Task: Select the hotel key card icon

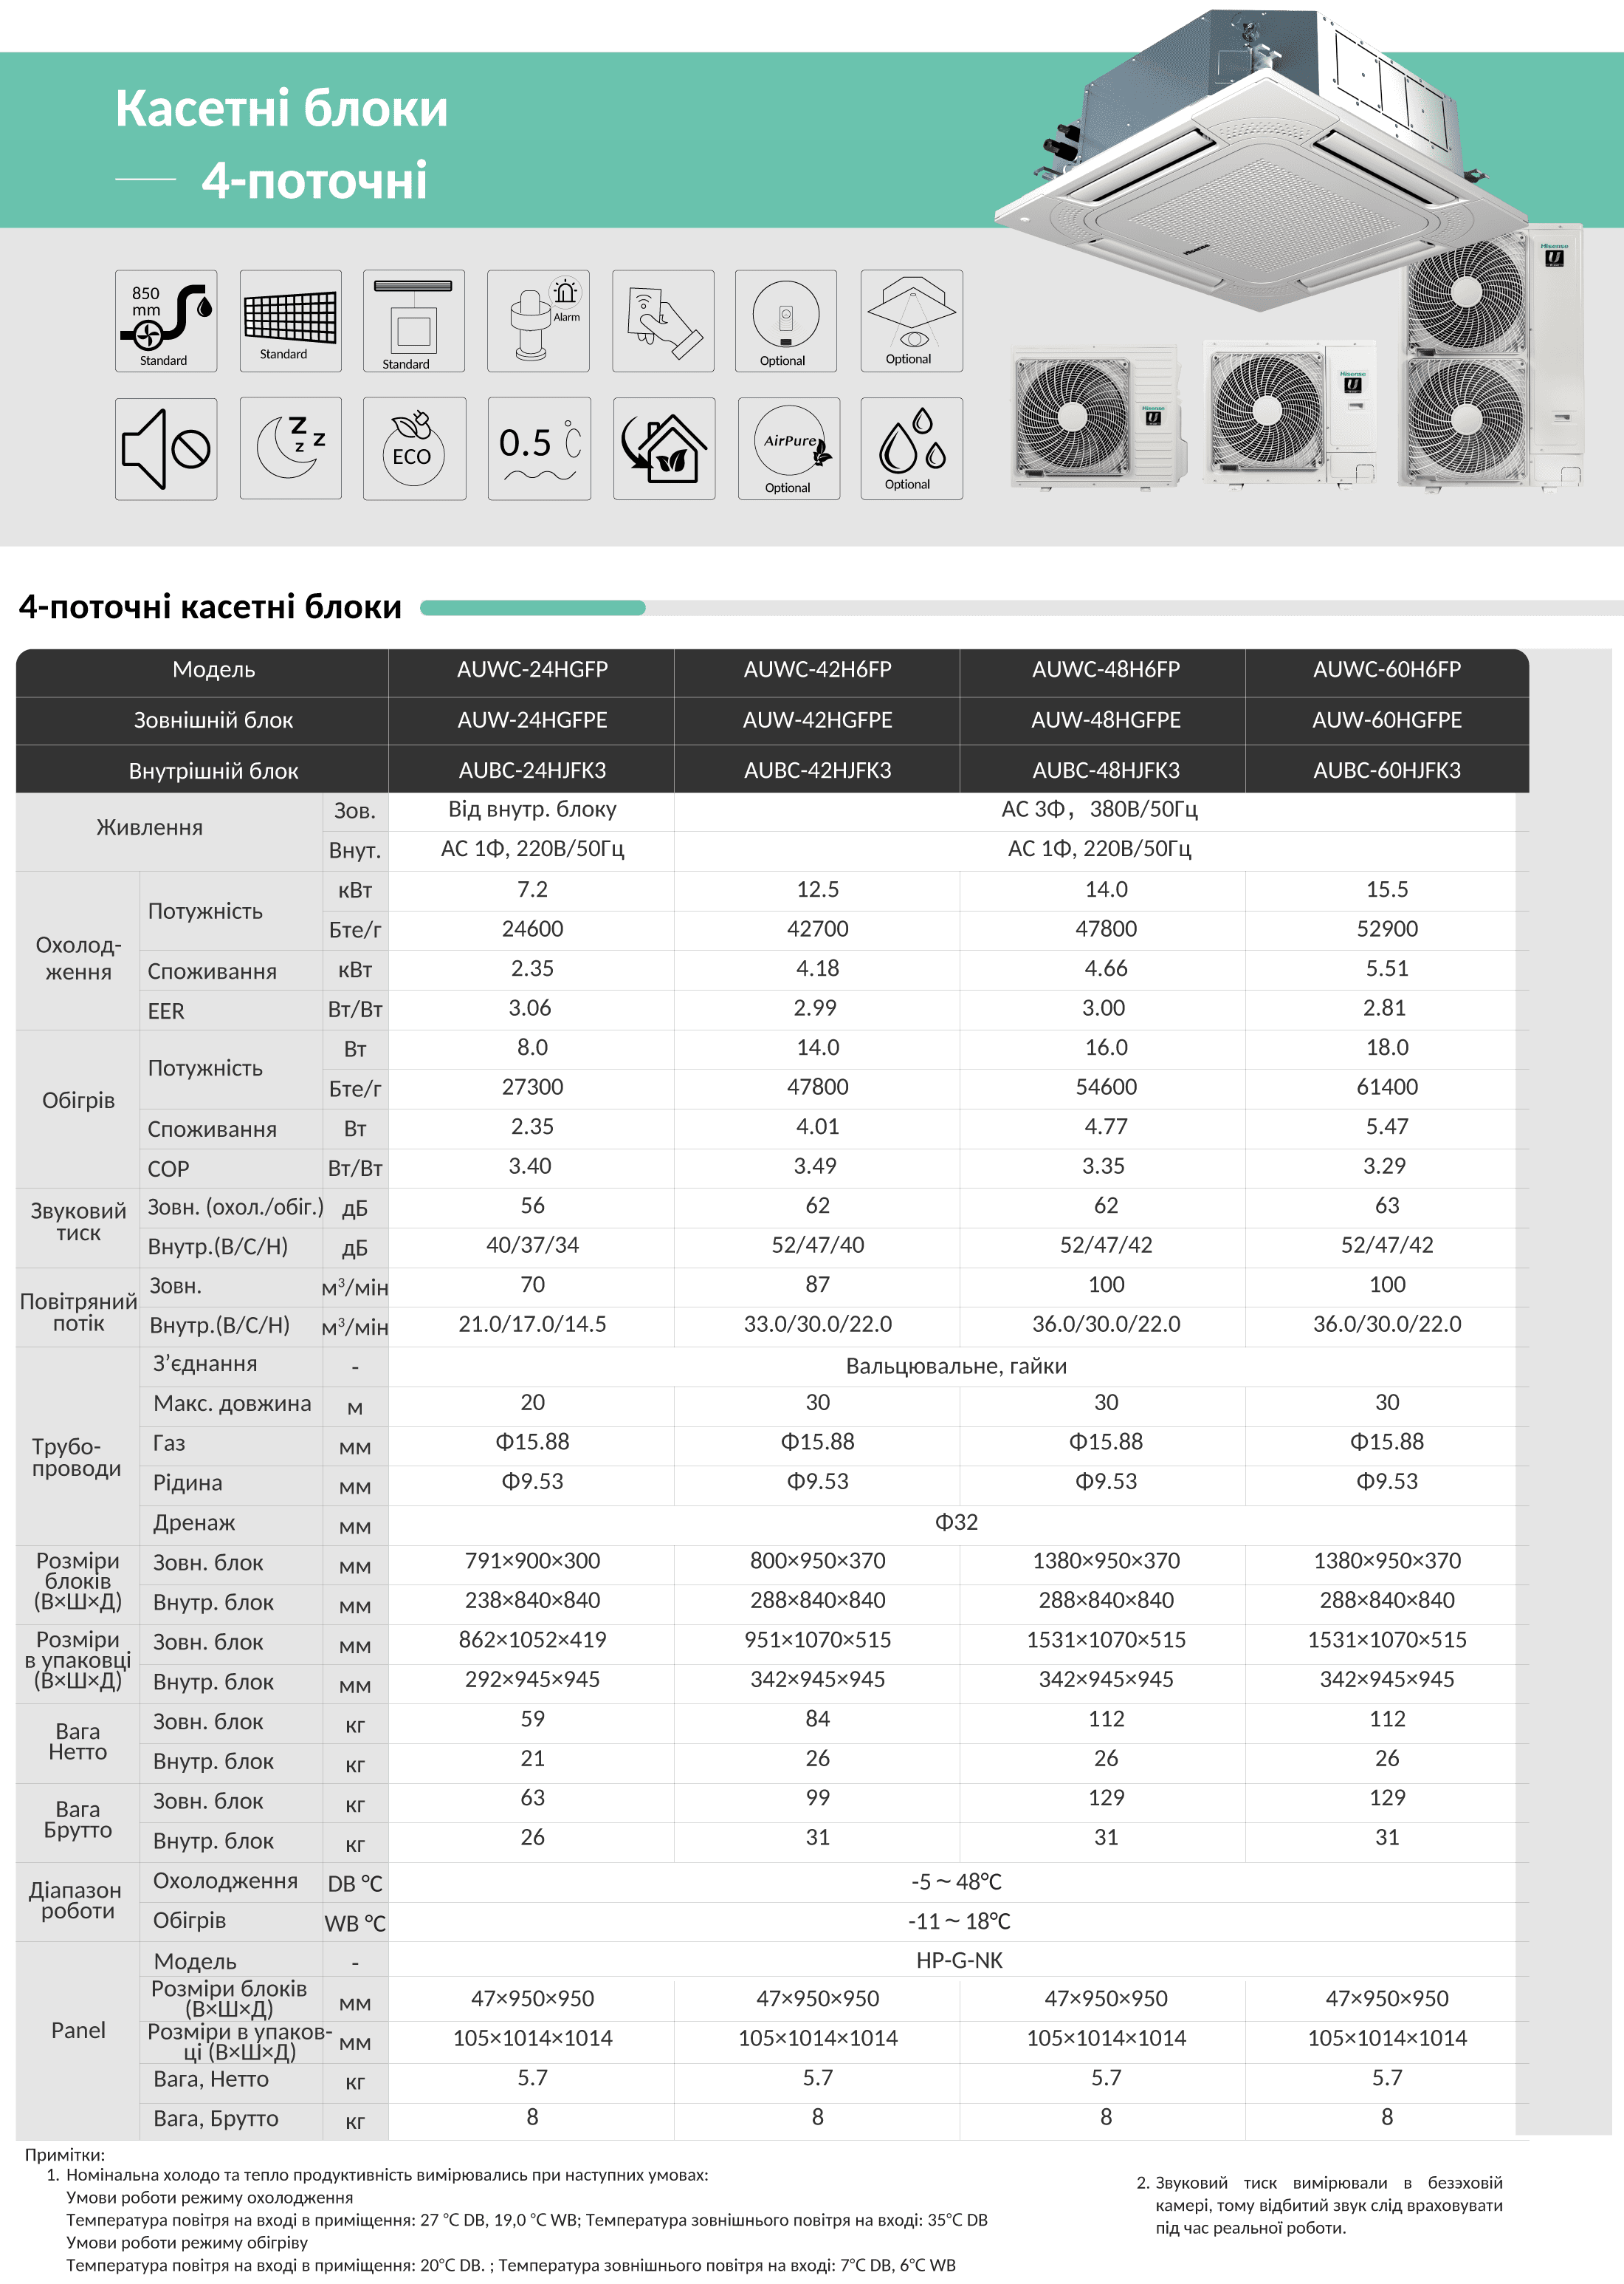Action: tap(663, 320)
